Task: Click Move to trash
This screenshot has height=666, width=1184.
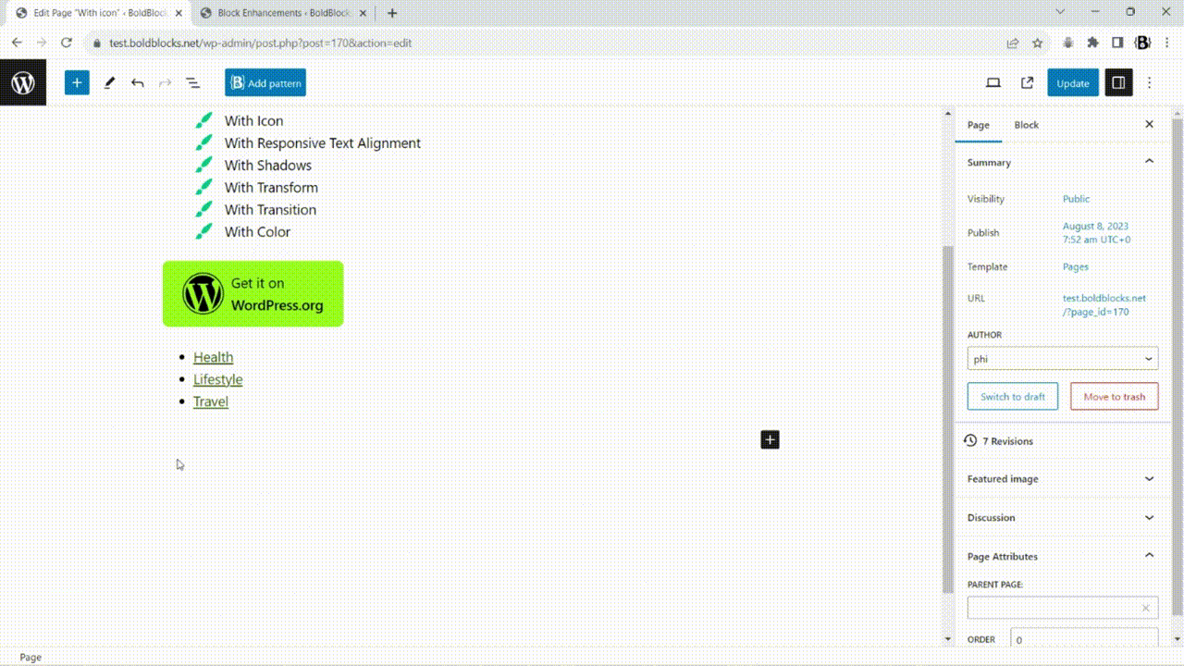Action: 1114,397
